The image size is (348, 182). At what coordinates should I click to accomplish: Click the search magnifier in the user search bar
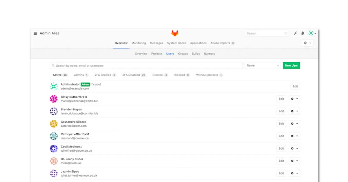[x=53, y=65]
